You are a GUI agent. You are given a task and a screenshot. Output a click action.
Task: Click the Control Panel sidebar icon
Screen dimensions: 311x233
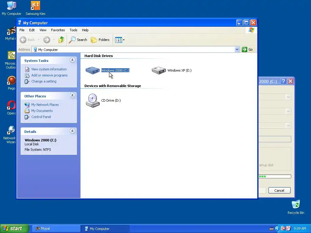tap(27, 117)
